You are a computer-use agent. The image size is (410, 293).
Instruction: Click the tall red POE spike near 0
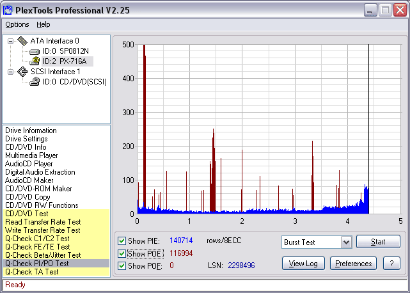coord(145,125)
